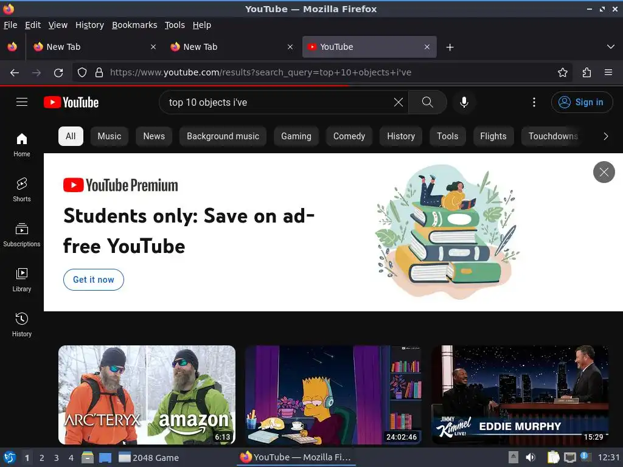Image resolution: width=623 pixels, height=467 pixels.
Task: Open Library in the sidebar
Action: [22, 280]
